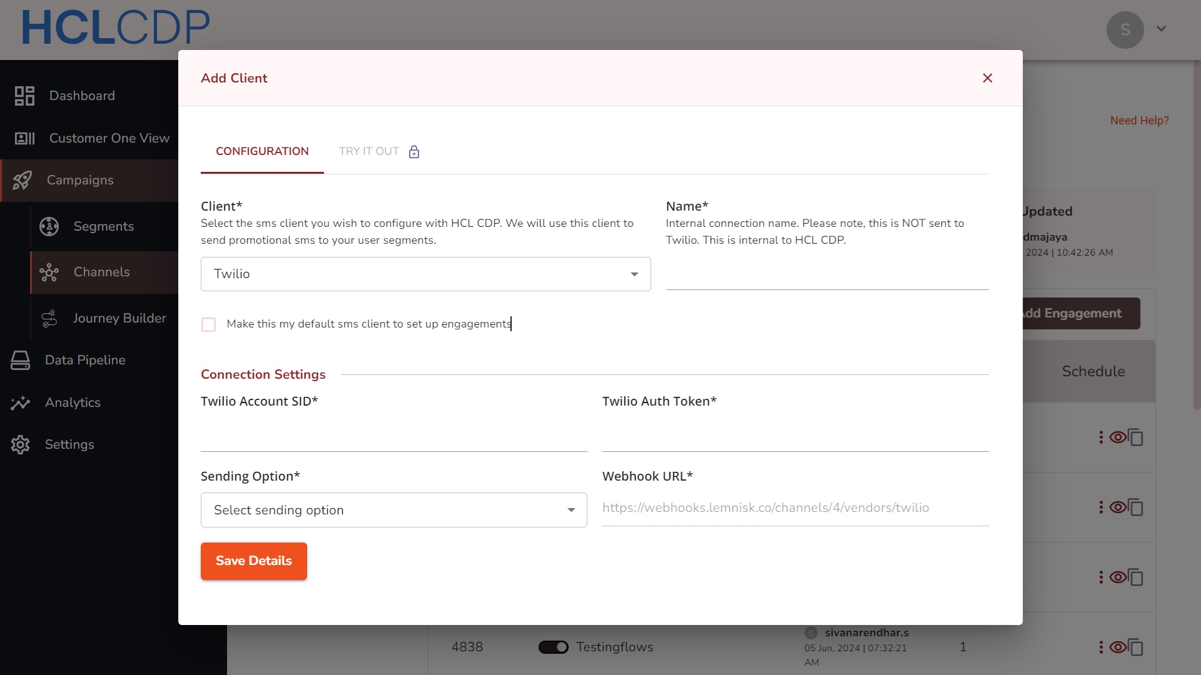Click the Dashboard icon in sidebar

coord(24,96)
